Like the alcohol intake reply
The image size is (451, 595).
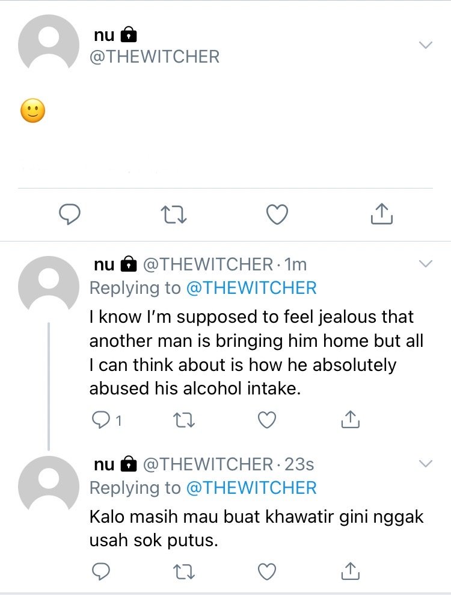pos(267,420)
